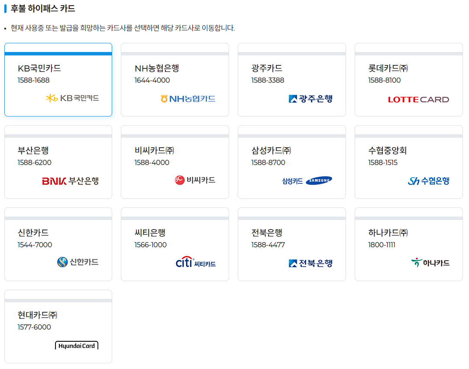Select the 전북은행 card title
Viewport: 469px width, 369px height.
[x=267, y=233]
